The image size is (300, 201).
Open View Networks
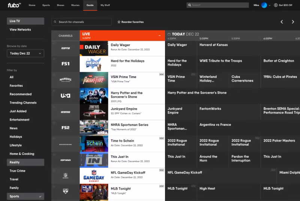tap(20, 30)
